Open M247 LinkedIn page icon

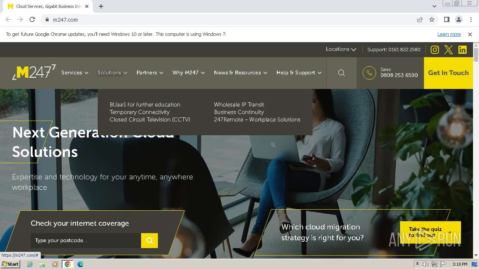click(x=463, y=50)
